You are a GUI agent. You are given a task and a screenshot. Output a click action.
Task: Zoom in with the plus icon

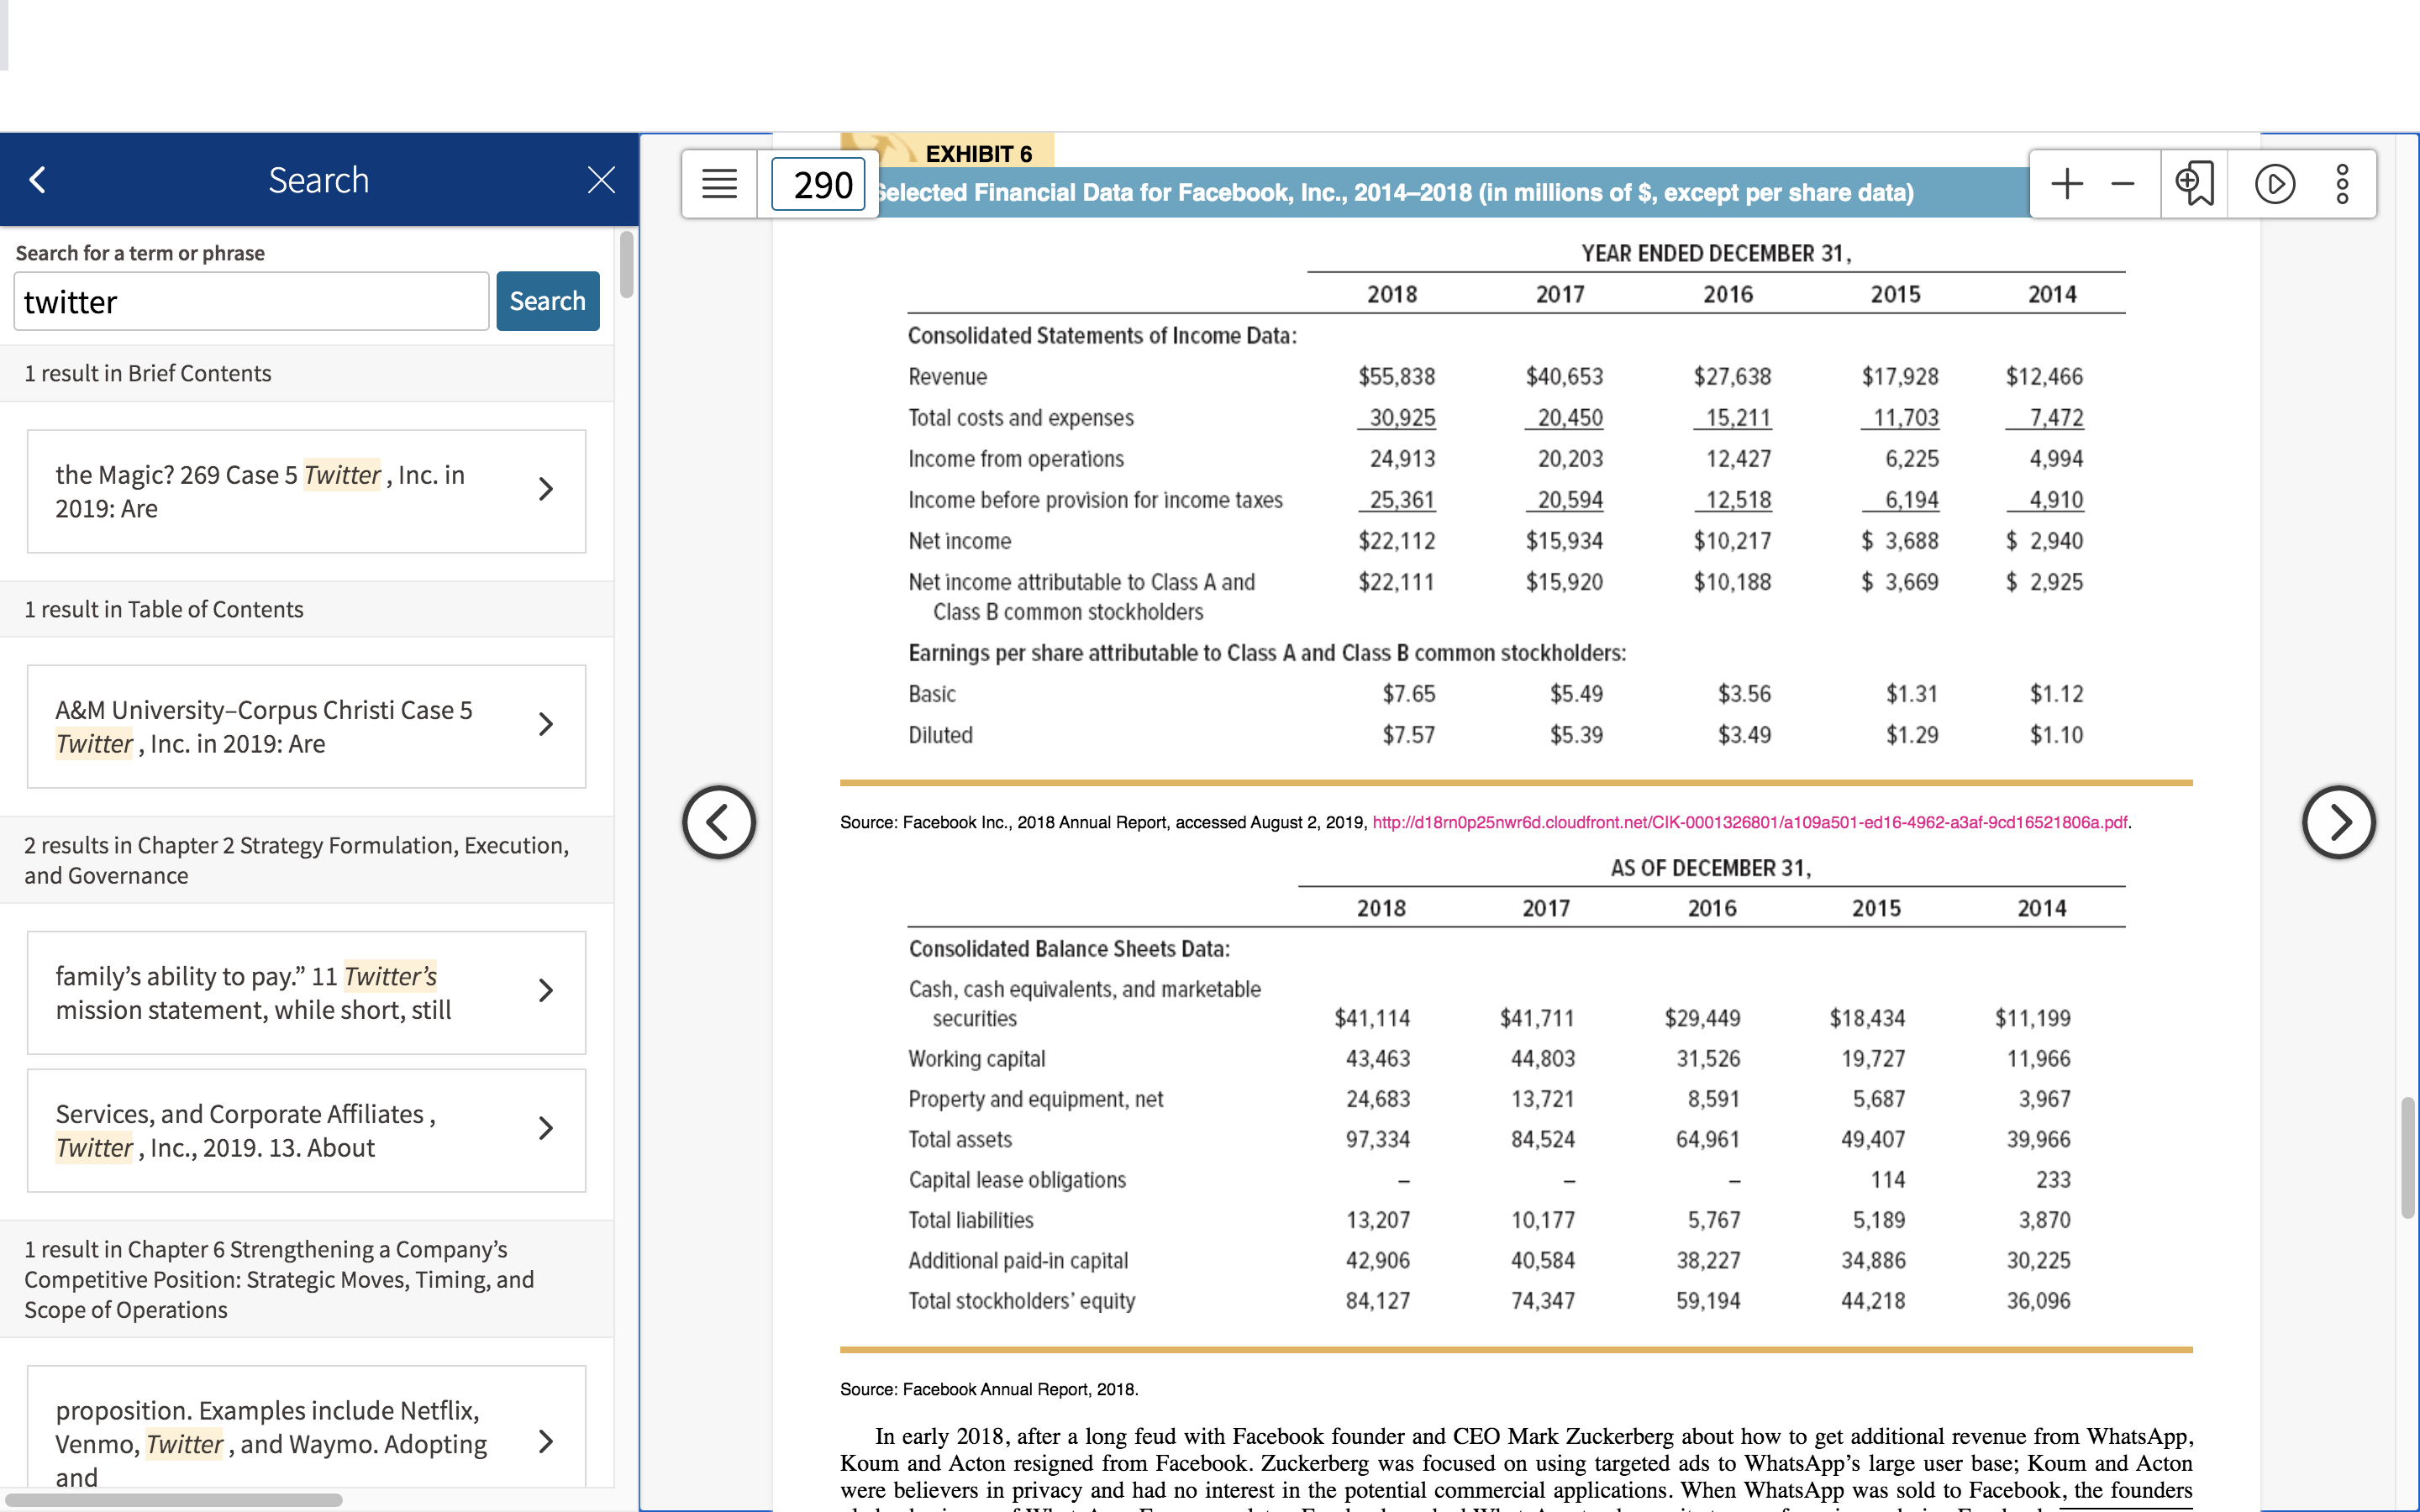click(2067, 184)
